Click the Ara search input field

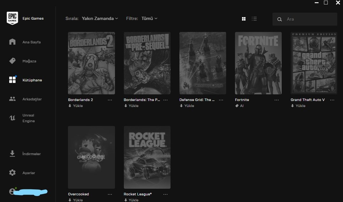305,19
